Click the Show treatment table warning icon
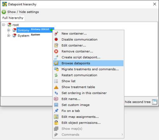Image resolution: width=159 pixels, height=140 pixels. (56, 87)
